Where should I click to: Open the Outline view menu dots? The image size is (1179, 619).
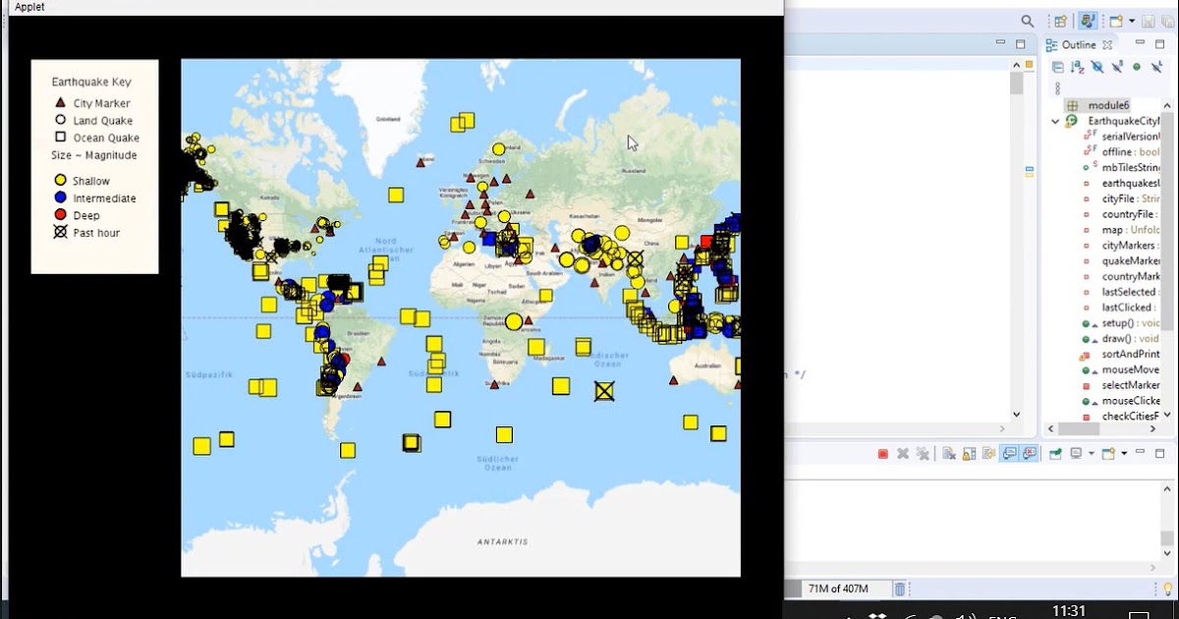(x=1058, y=87)
